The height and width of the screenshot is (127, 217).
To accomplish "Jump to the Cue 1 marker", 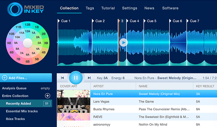I will pos(64,21).
